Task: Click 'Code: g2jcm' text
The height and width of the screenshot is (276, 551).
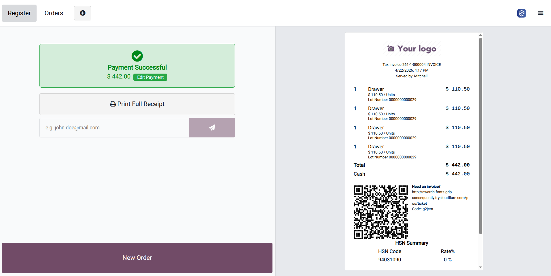Action: [x=422, y=209]
